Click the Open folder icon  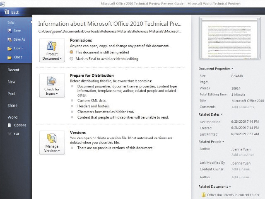(10, 49)
